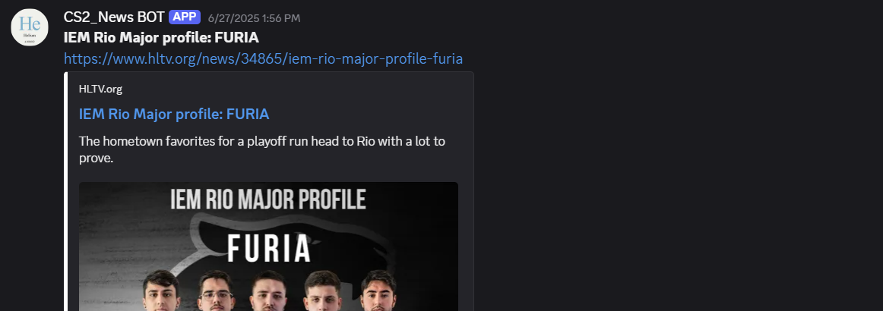Click the FURIA team name in the image
The height and width of the screenshot is (311, 883).
click(x=268, y=247)
